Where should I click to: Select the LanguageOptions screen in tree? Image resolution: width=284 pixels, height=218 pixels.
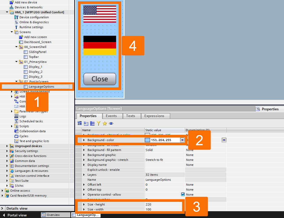(41, 87)
